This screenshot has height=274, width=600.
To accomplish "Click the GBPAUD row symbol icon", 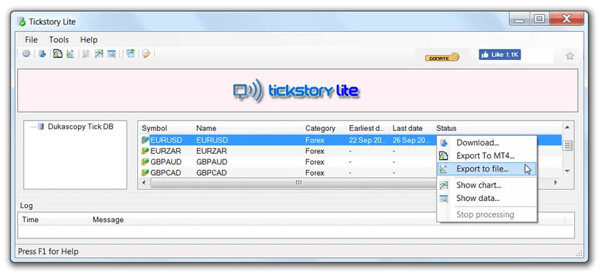I will click(x=145, y=162).
